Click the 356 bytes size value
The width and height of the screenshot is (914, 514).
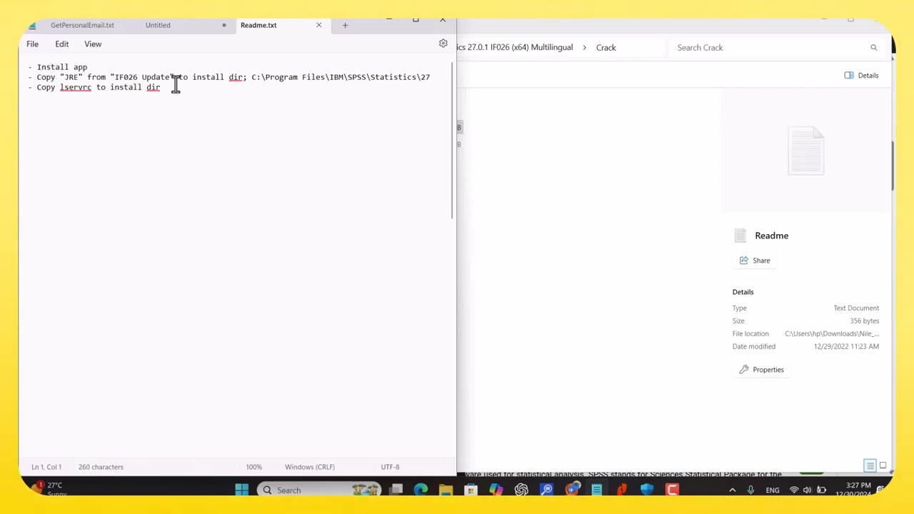pos(864,321)
